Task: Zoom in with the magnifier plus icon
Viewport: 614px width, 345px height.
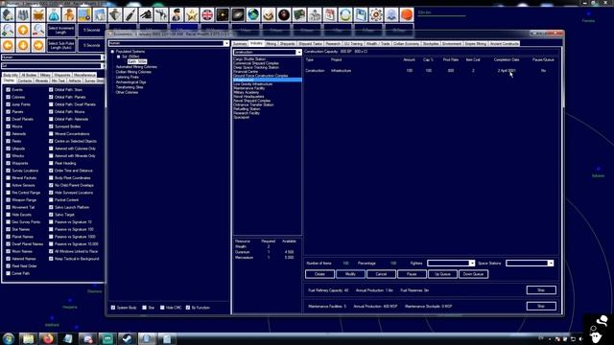Action: [8, 30]
